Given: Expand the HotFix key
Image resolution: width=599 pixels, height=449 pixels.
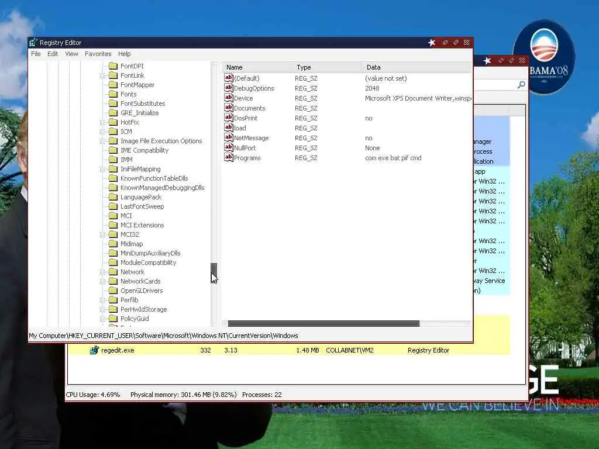Looking at the screenshot, I should [x=102, y=122].
